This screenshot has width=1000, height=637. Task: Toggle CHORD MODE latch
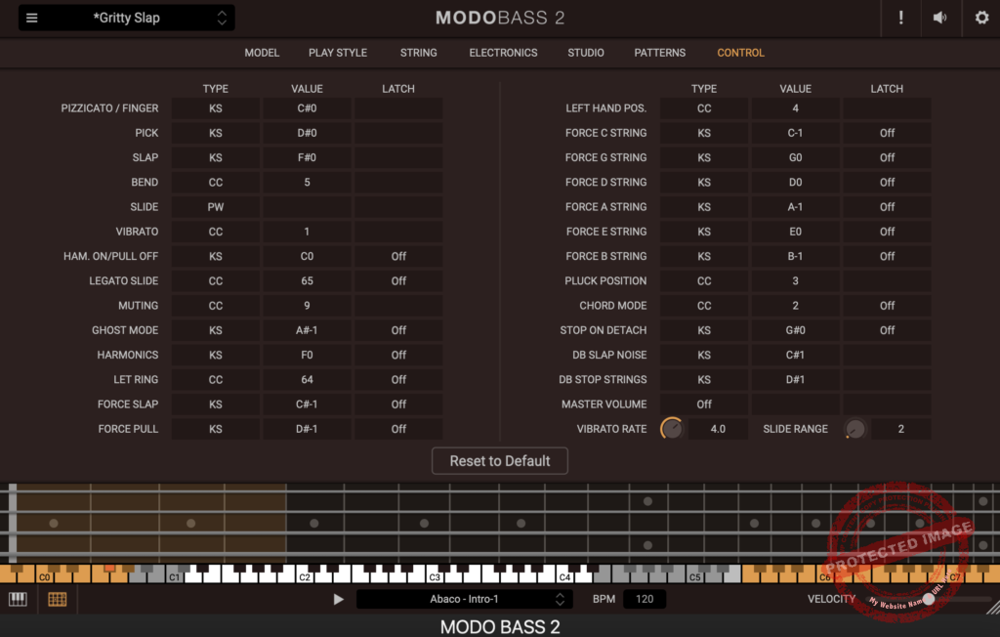(x=887, y=306)
